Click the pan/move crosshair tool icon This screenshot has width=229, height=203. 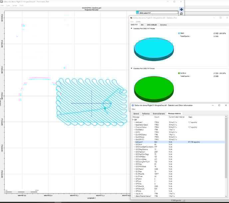[x=181, y=9]
